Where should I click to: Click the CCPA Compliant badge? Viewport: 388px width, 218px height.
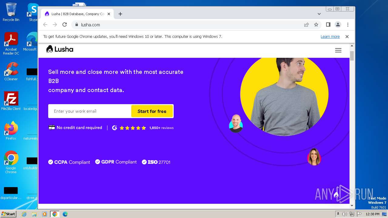pos(69,162)
